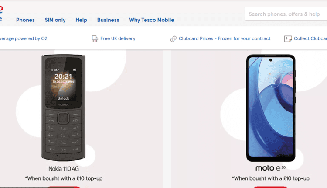This screenshot has width=327, height=188.
Task: Click the Collect Clubcard points card icon
Action: [x=288, y=38]
